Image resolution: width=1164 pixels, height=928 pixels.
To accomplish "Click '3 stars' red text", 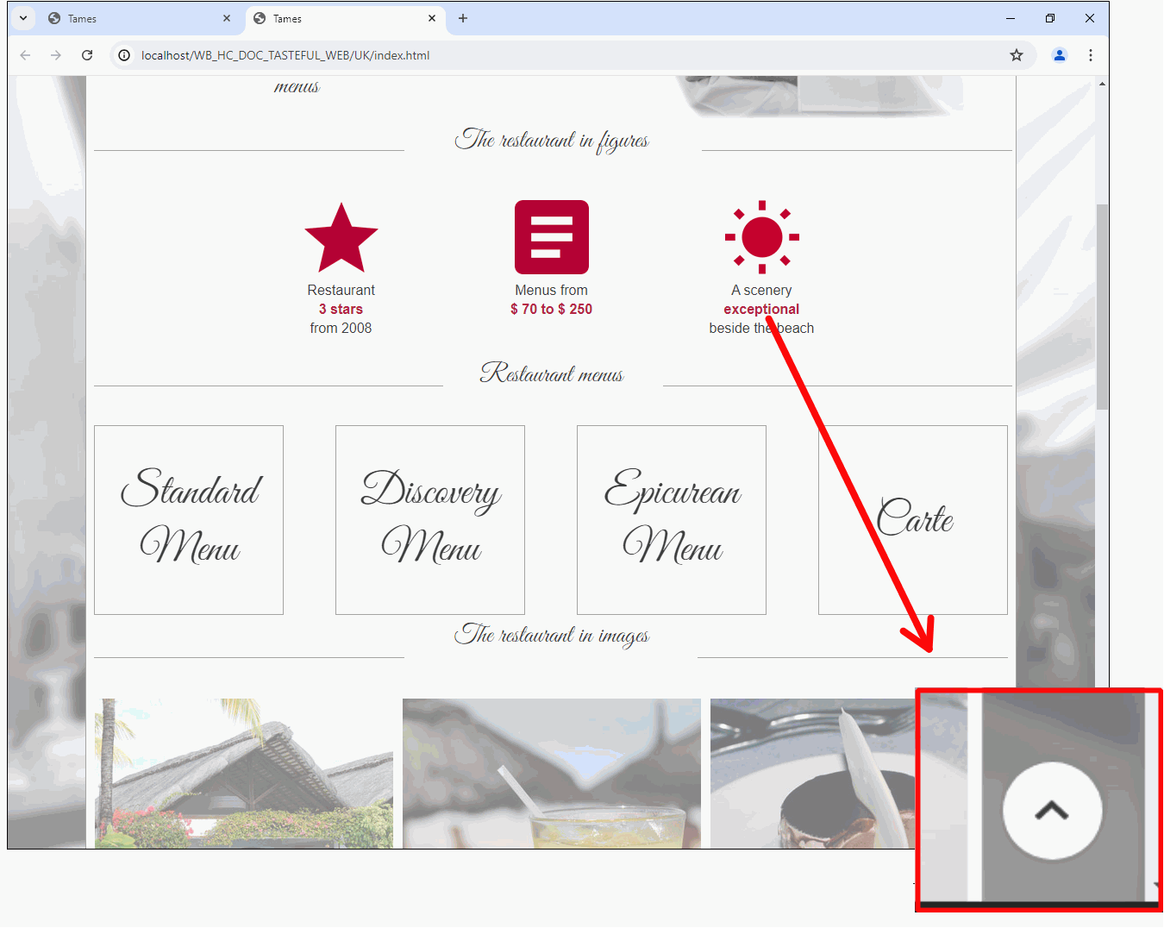I will (341, 309).
